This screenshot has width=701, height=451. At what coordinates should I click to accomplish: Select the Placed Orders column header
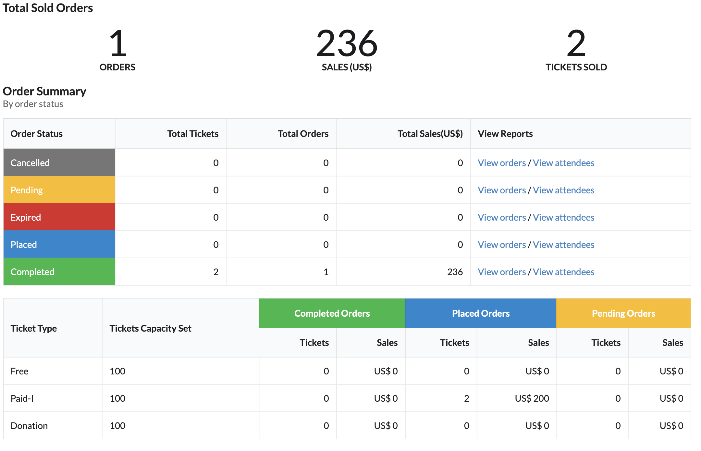tap(481, 313)
